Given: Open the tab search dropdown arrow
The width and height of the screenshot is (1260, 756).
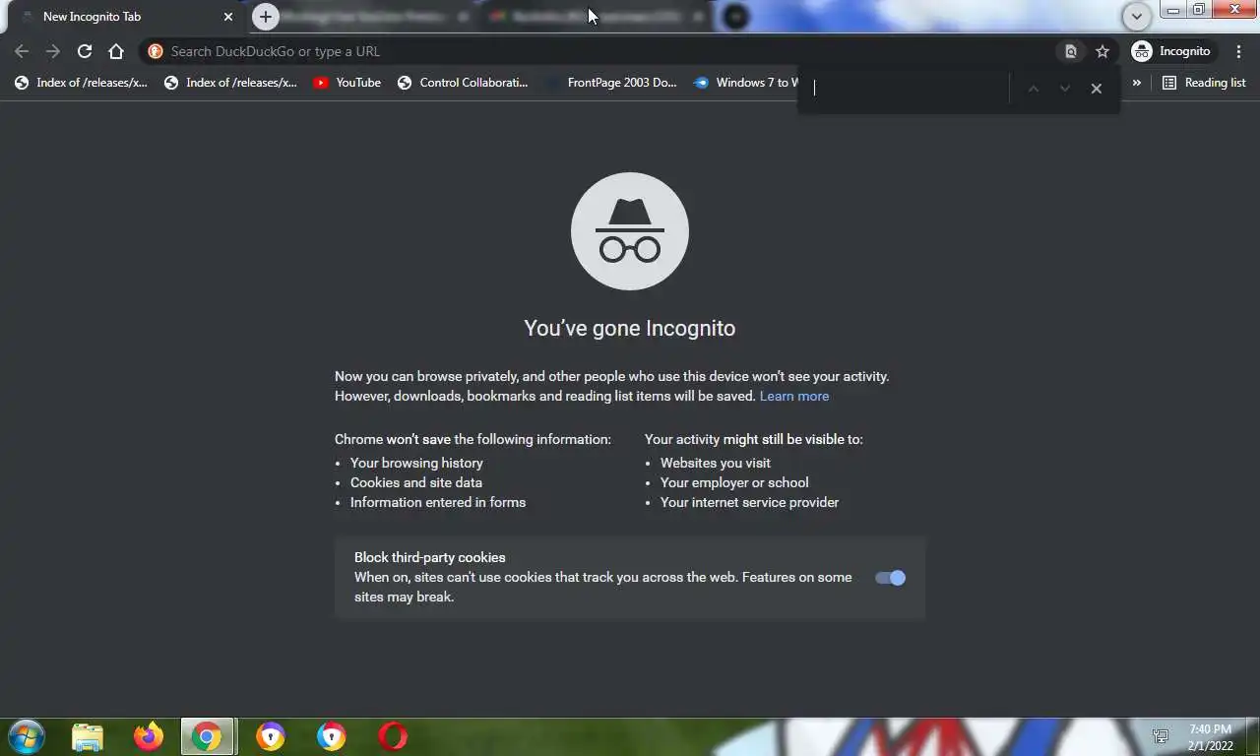Looking at the screenshot, I should click(x=1137, y=17).
